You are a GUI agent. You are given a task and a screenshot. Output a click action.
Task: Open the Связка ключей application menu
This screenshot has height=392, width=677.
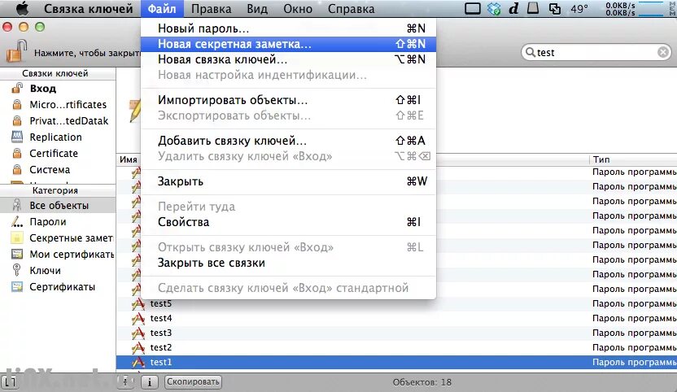pos(88,9)
